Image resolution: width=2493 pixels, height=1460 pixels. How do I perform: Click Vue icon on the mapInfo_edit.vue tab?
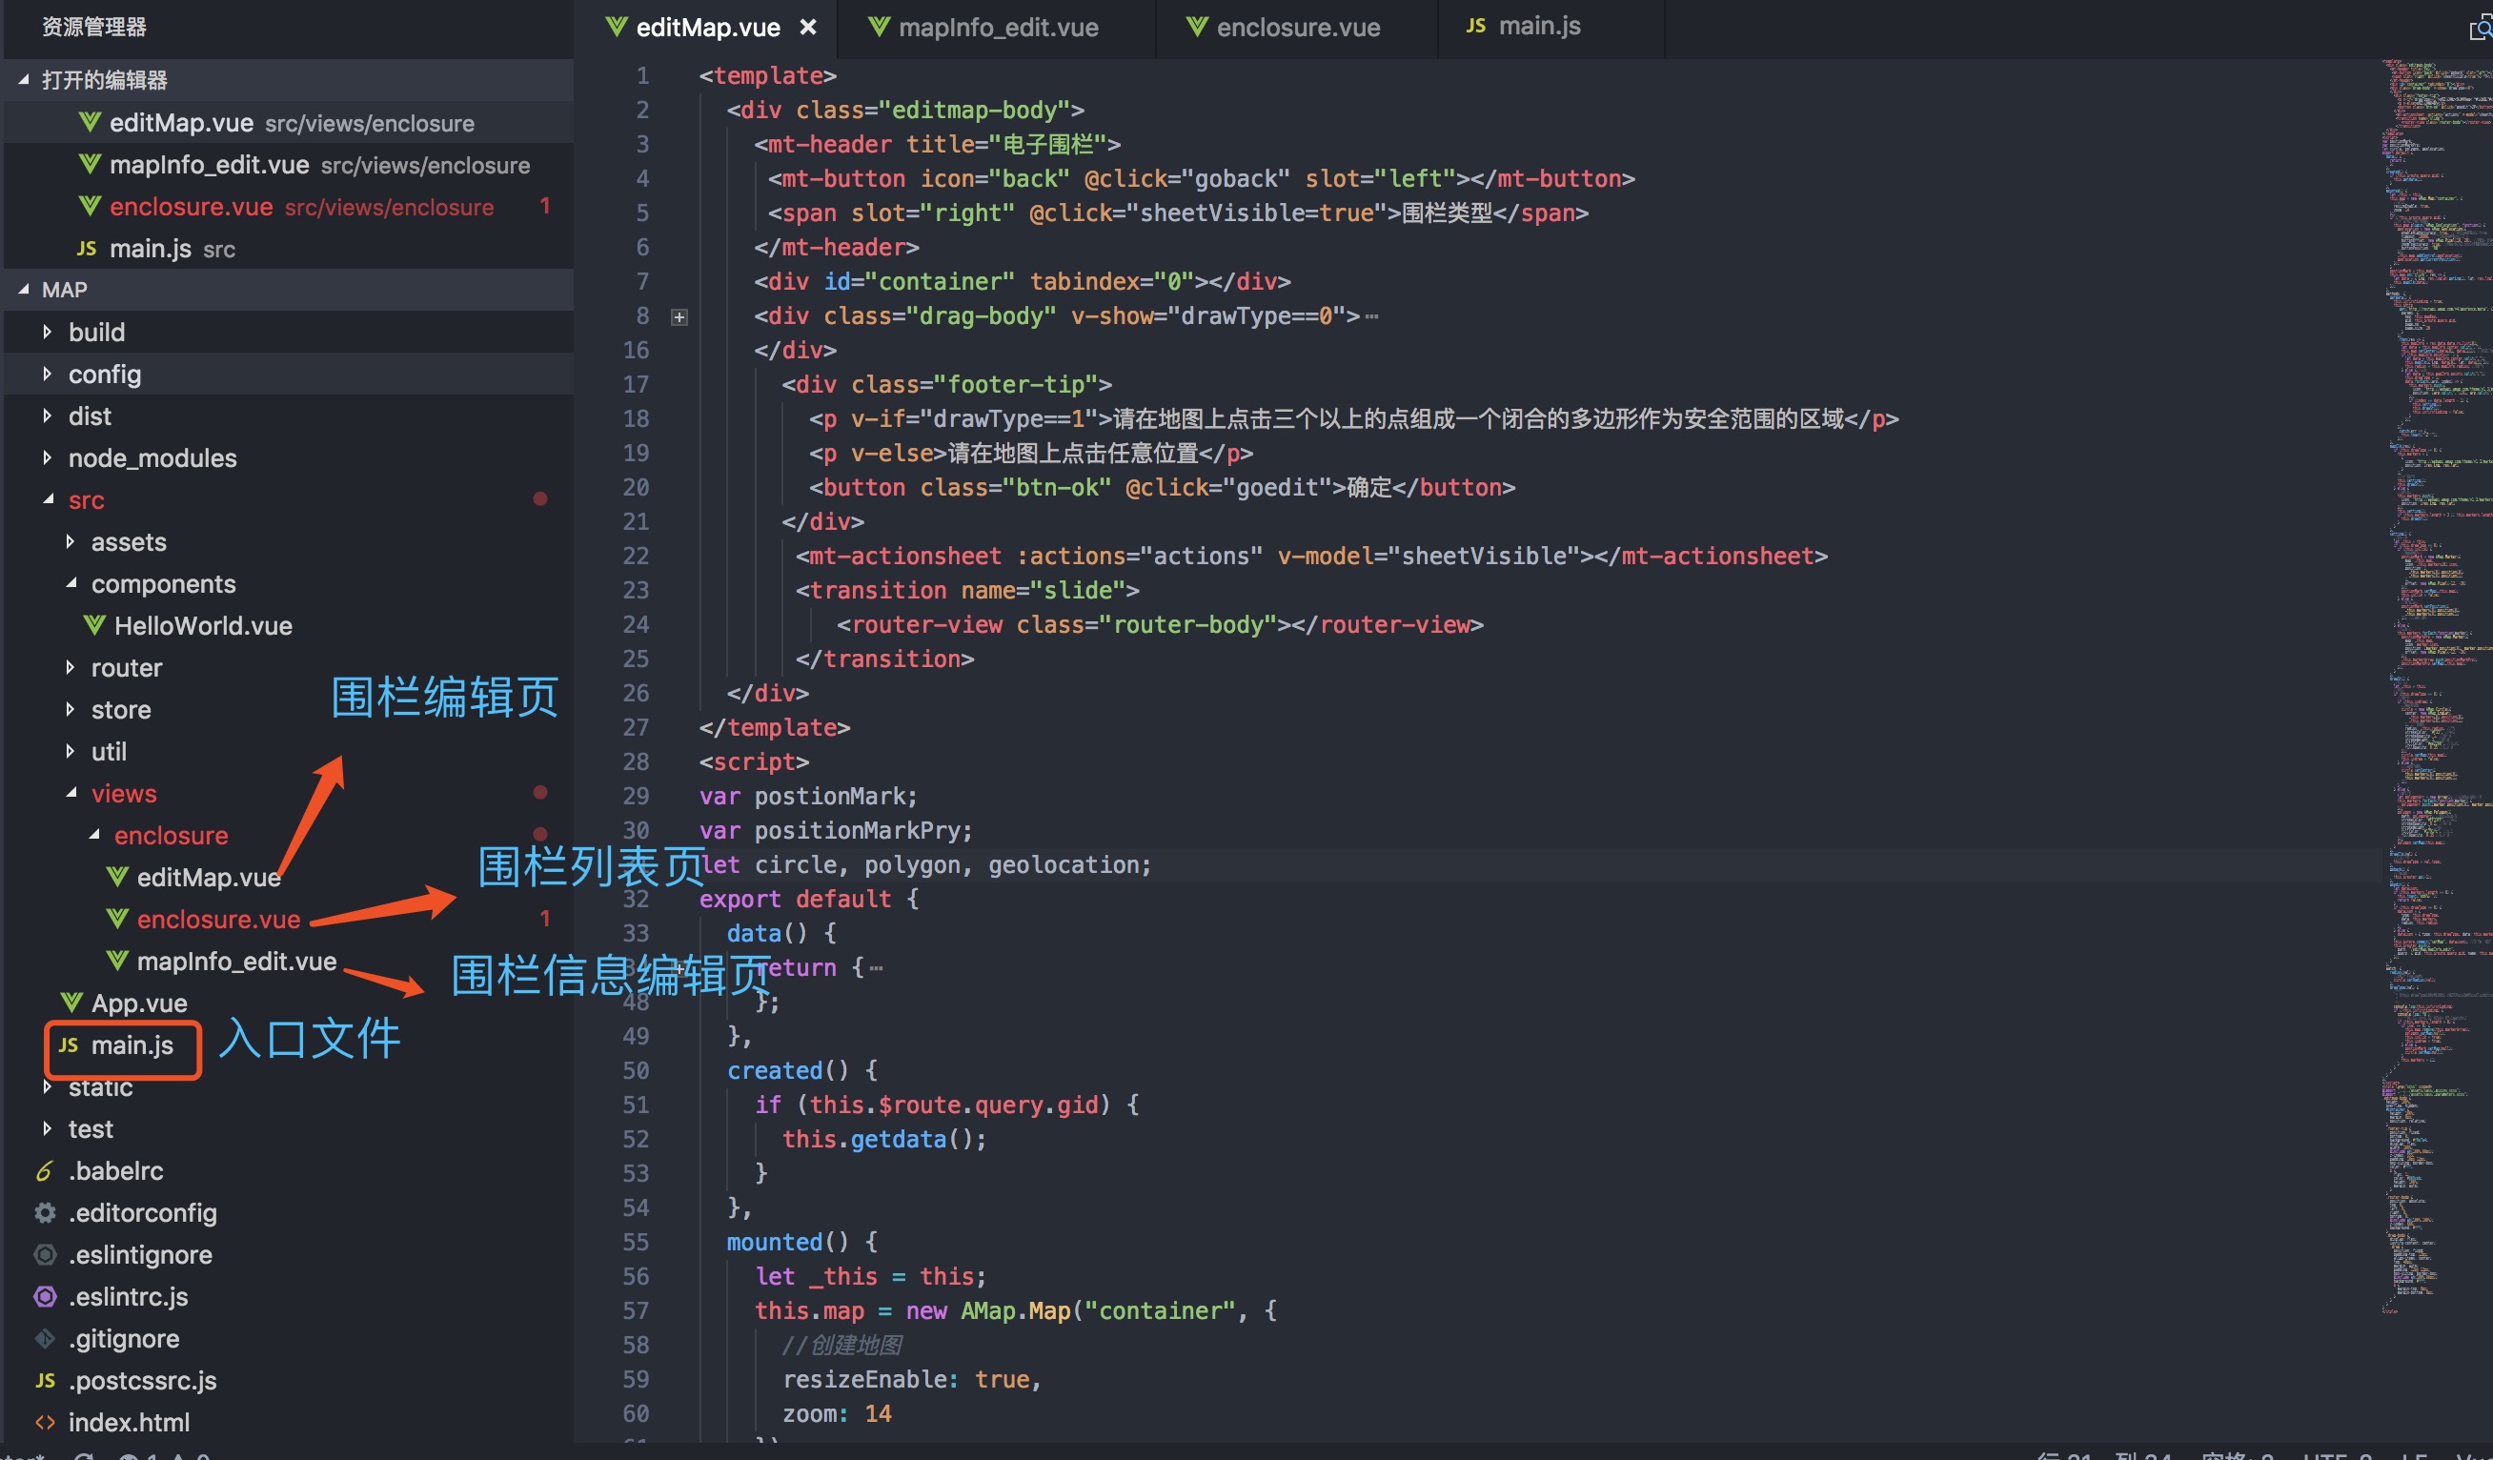coord(879,27)
